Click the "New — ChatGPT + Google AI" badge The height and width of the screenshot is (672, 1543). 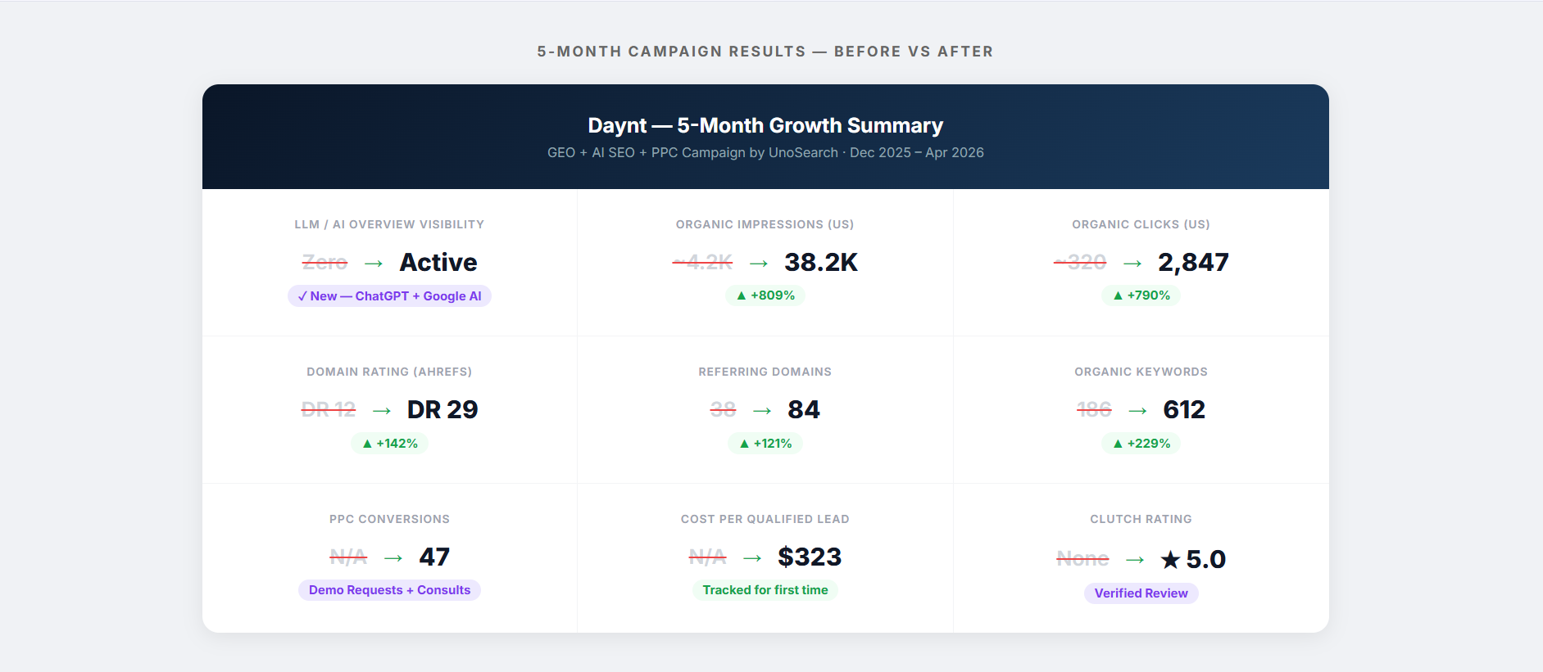point(389,296)
